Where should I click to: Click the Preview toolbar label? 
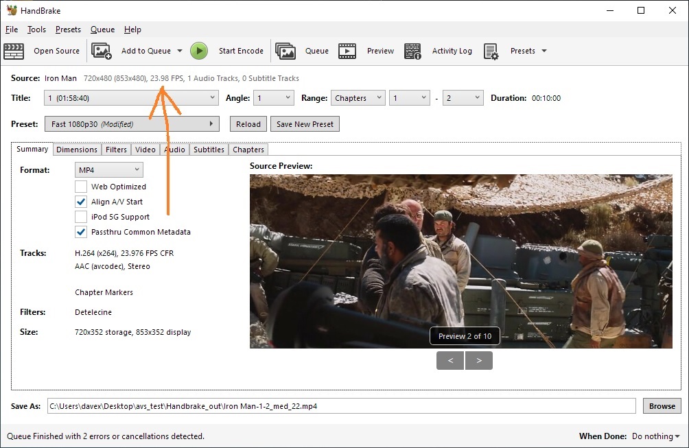(x=381, y=51)
